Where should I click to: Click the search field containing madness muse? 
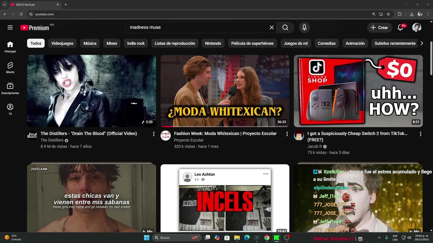point(196,28)
